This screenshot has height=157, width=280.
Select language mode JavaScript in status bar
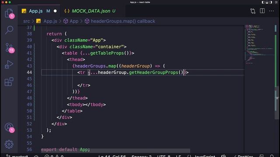(205, 156)
